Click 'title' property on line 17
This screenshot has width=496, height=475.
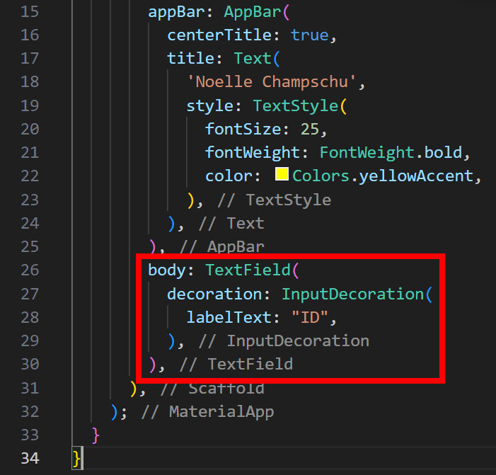tap(191, 59)
